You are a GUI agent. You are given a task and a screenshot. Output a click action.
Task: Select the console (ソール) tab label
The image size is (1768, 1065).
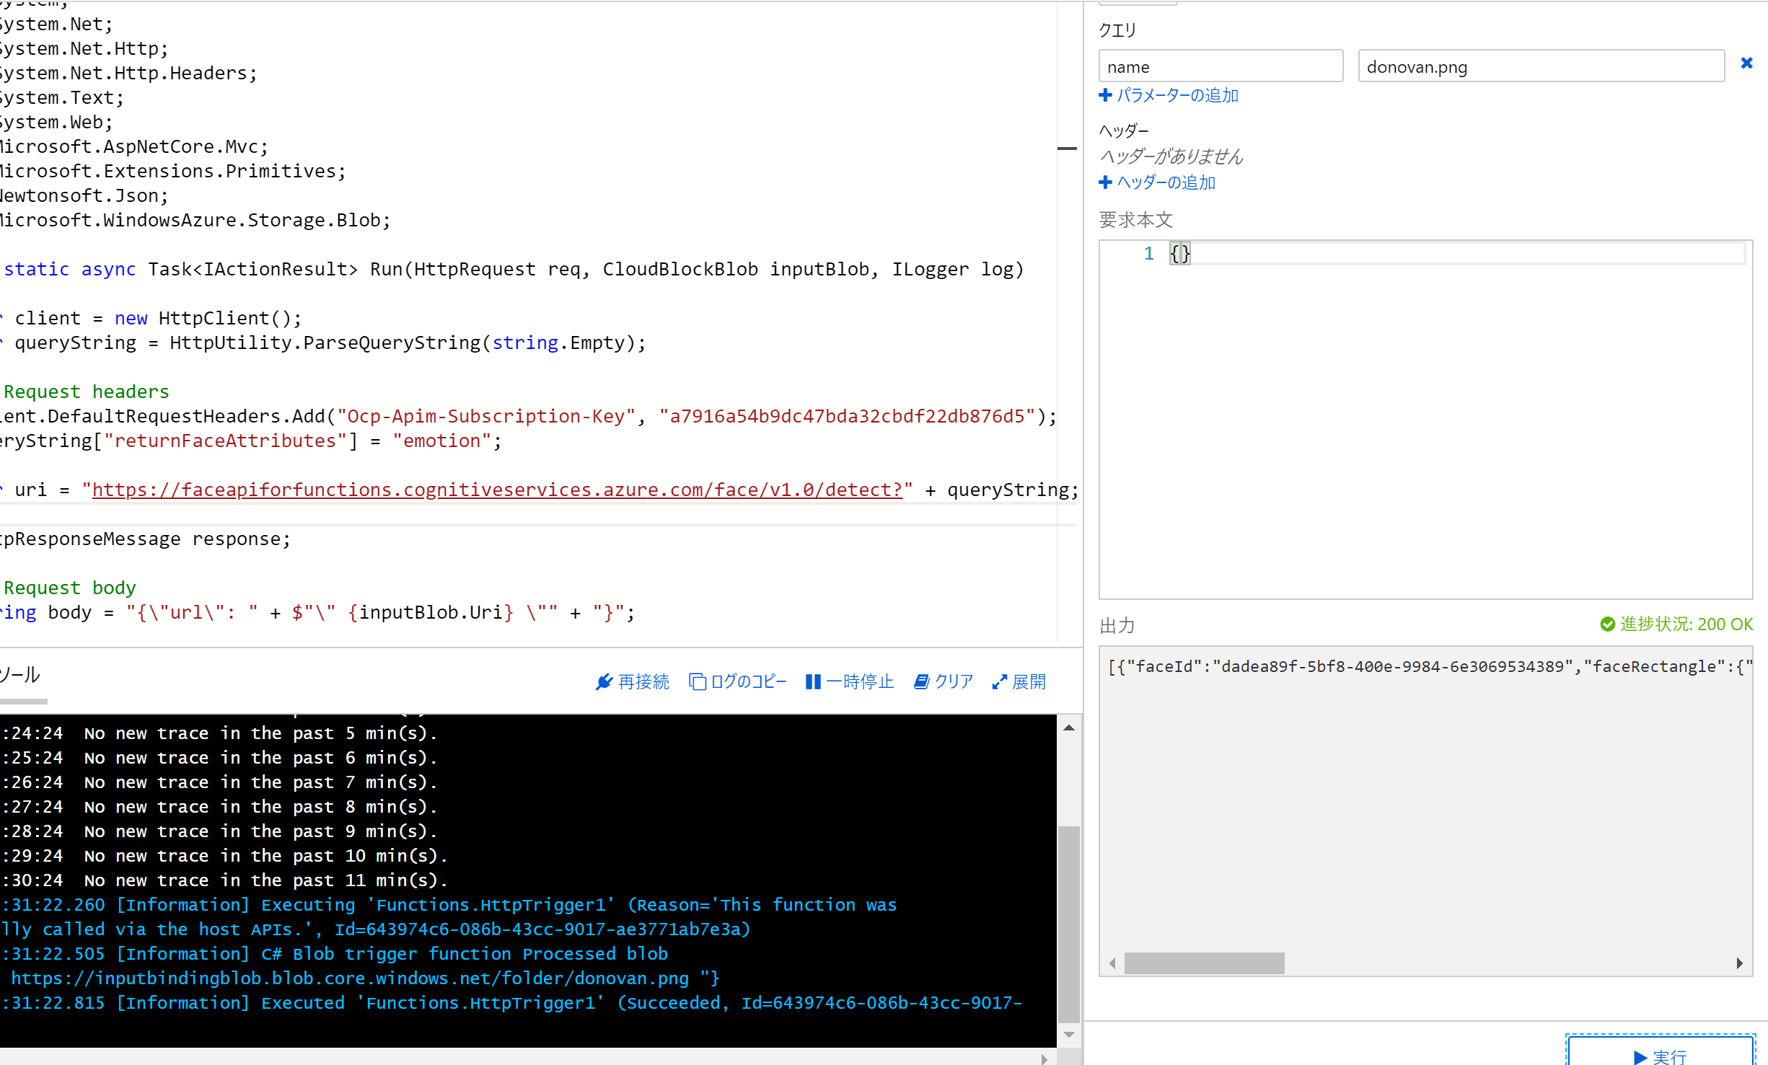point(20,676)
